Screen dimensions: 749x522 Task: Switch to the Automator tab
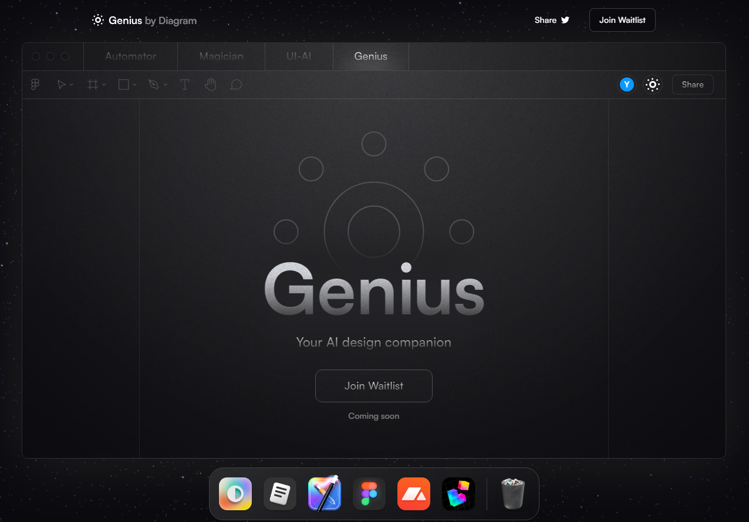tap(130, 56)
